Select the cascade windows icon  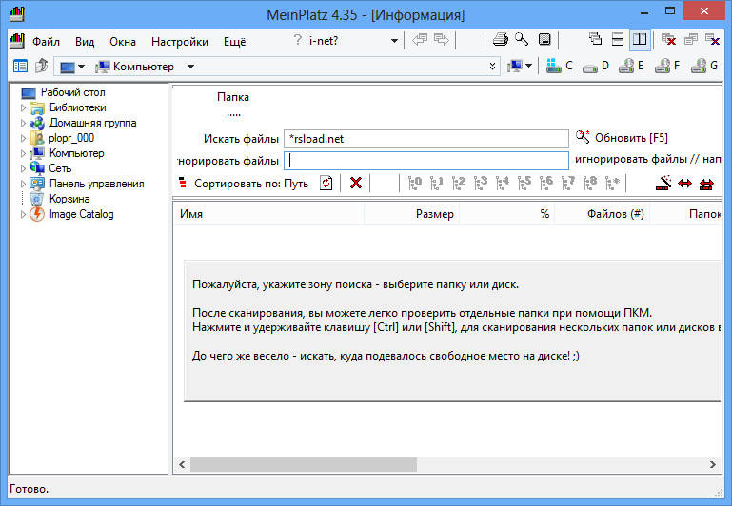(595, 39)
